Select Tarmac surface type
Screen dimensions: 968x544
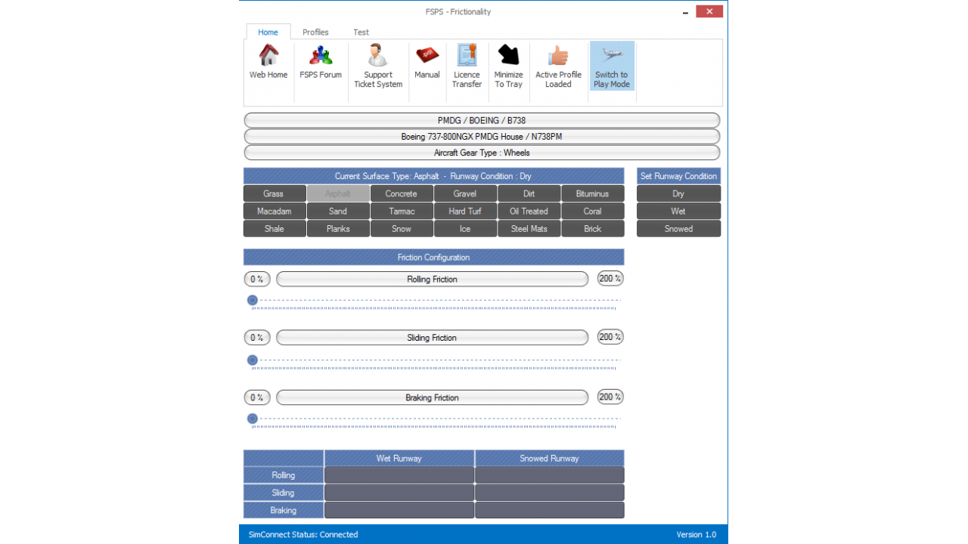402,211
